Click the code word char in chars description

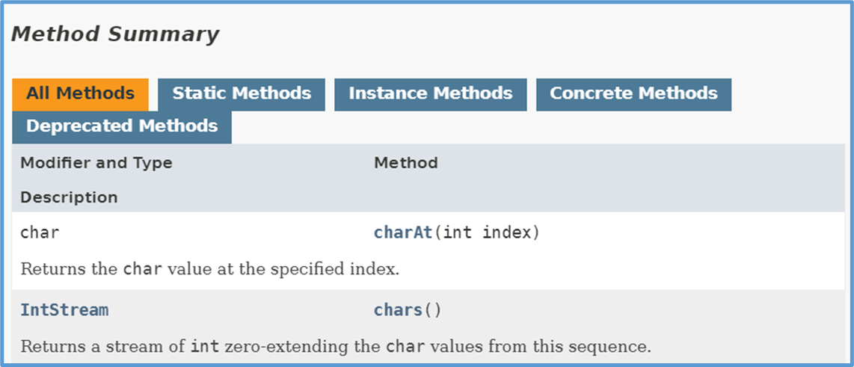tap(406, 346)
